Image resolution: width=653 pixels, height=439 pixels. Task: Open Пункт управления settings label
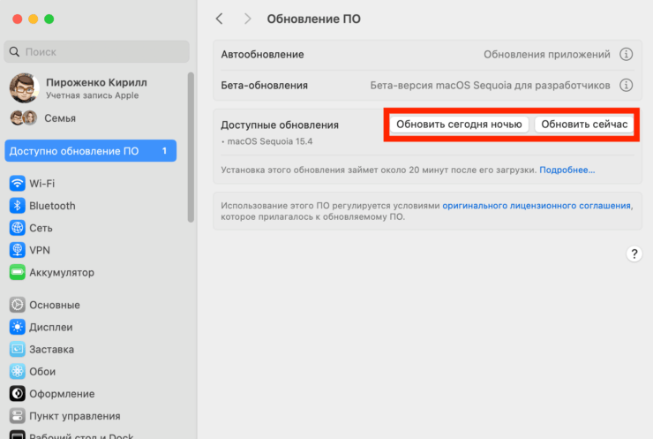pyautogui.click(x=75, y=416)
